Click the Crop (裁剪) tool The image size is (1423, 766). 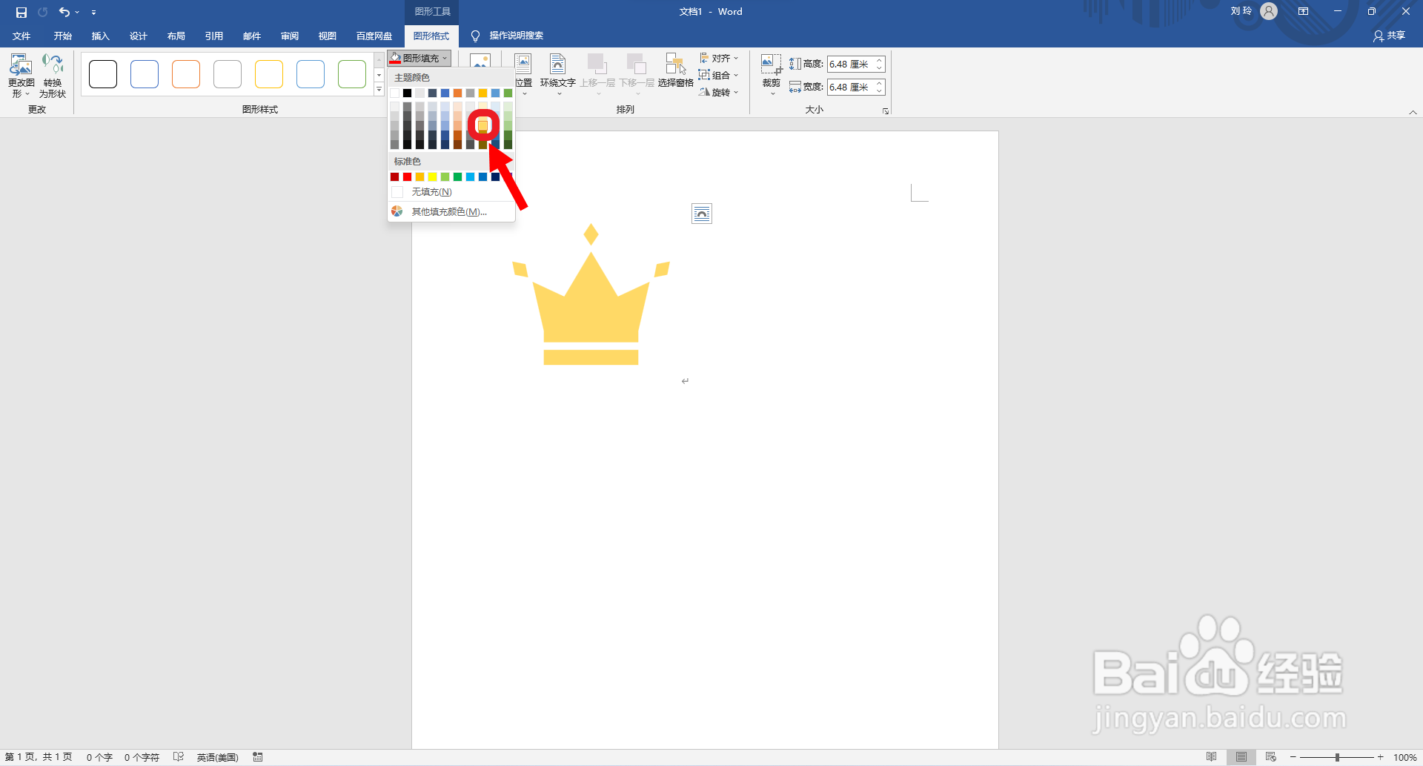[771, 74]
